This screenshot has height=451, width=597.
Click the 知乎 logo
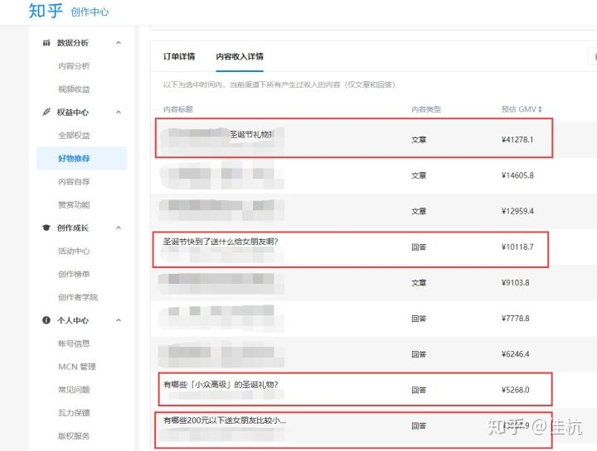pos(46,11)
